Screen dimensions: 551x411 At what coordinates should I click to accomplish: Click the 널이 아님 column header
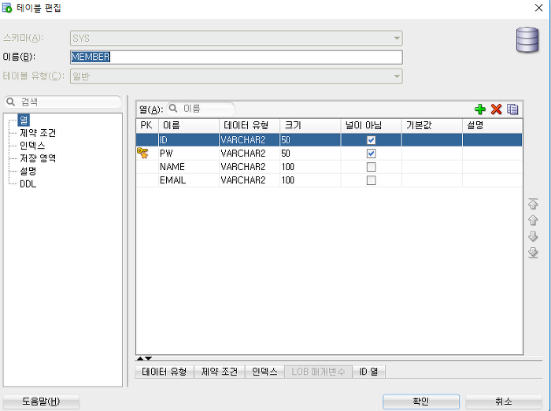(371, 125)
